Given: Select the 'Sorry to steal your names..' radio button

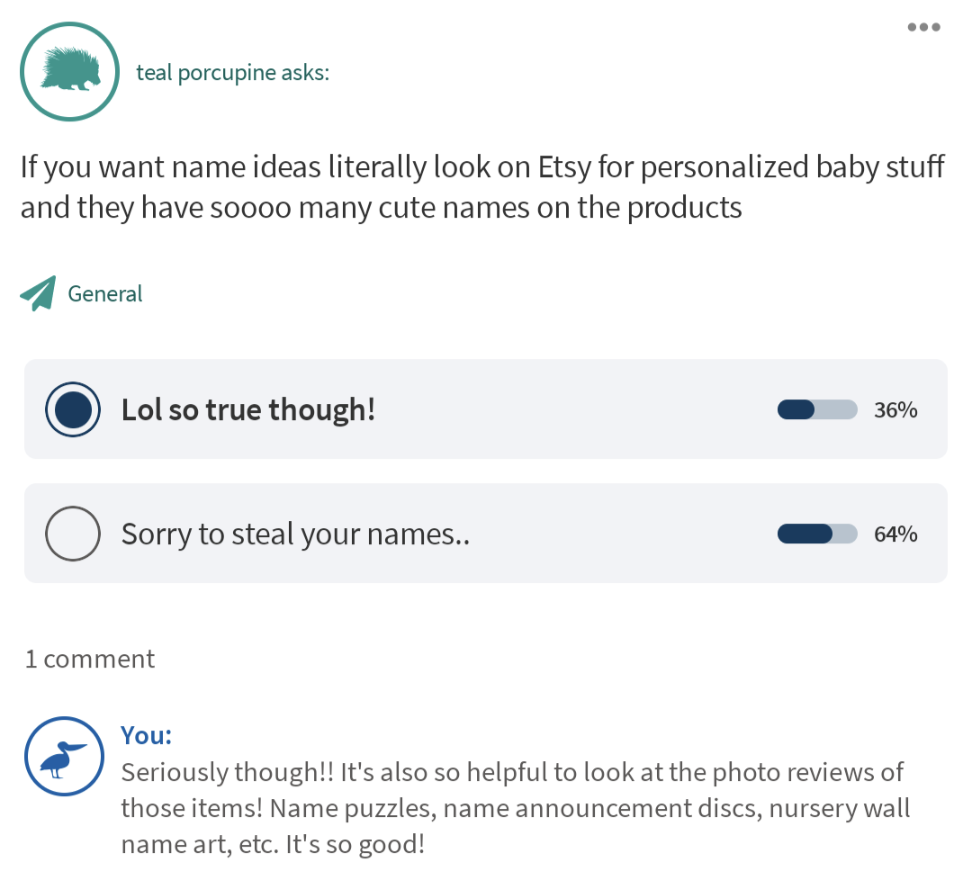Looking at the screenshot, I should [x=73, y=534].
